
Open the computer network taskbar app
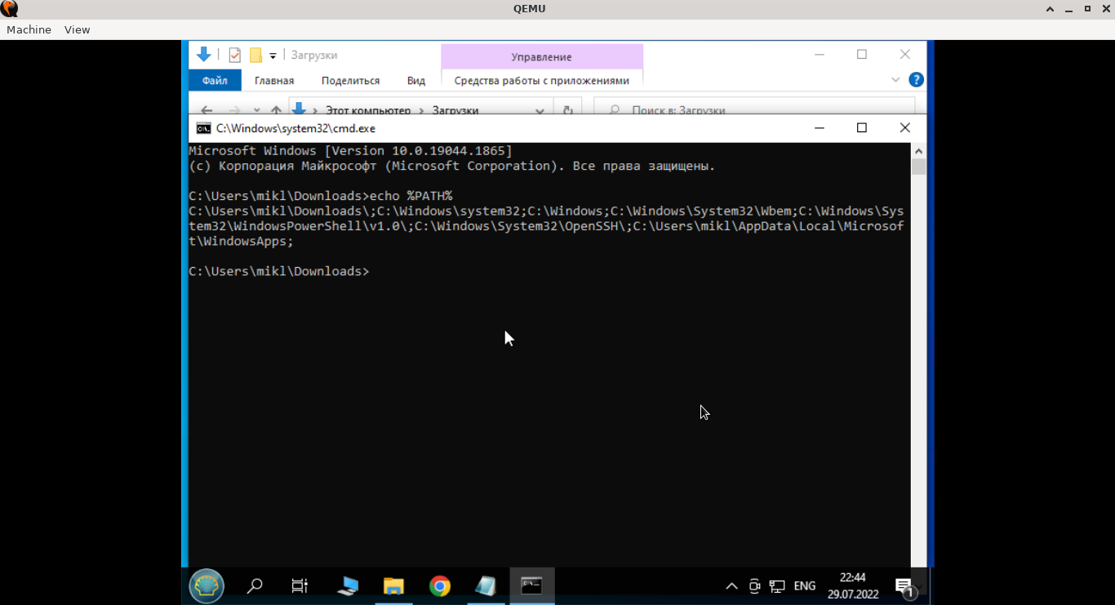pyautogui.click(x=348, y=585)
